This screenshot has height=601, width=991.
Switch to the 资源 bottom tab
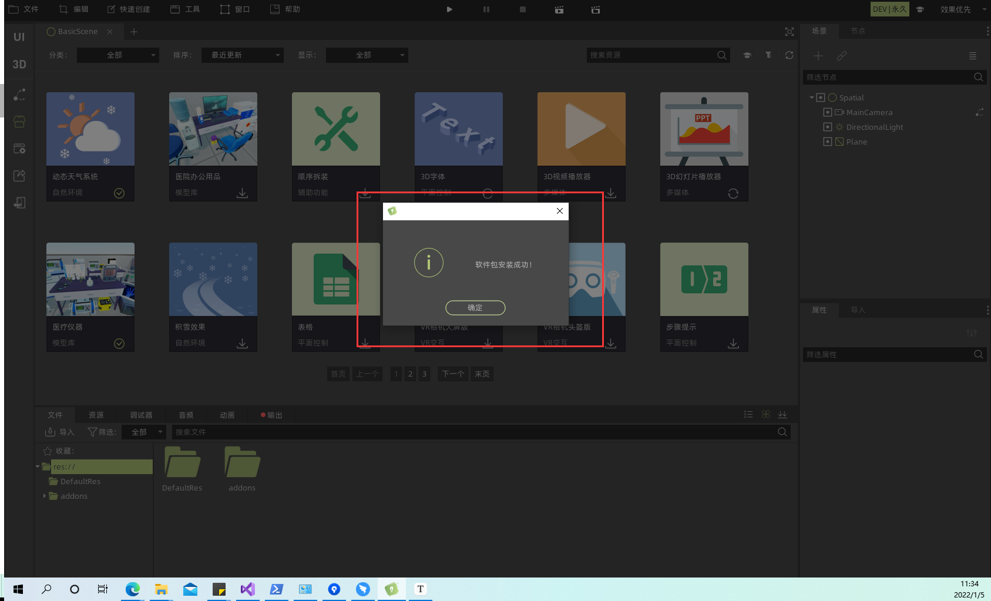pos(96,415)
